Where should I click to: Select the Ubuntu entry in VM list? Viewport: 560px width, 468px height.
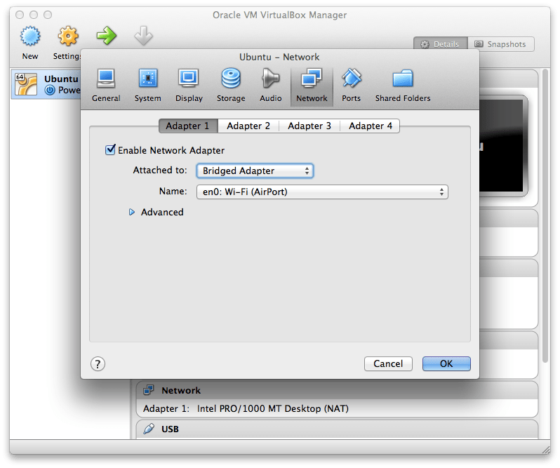click(46, 84)
